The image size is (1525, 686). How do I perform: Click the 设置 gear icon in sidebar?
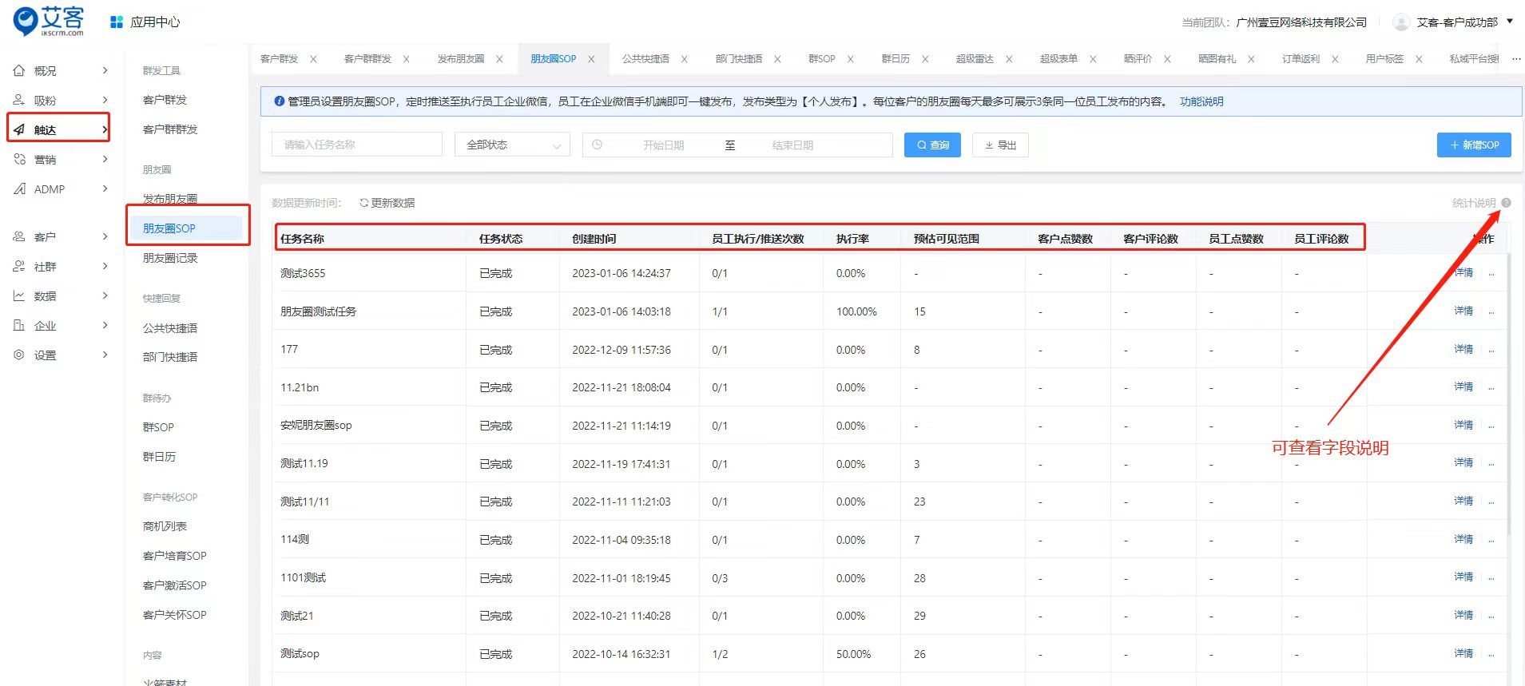pyautogui.click(x=19, y=355)
